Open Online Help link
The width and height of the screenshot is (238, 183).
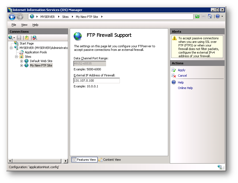click(185, 88)
